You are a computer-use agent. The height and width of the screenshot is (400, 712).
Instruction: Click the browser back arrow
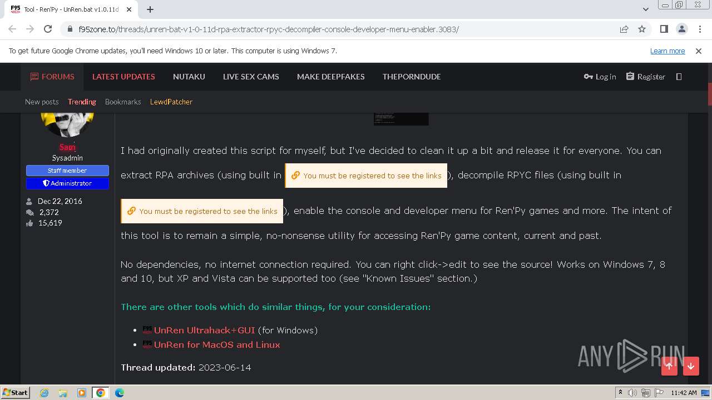[x=12, y=29]
